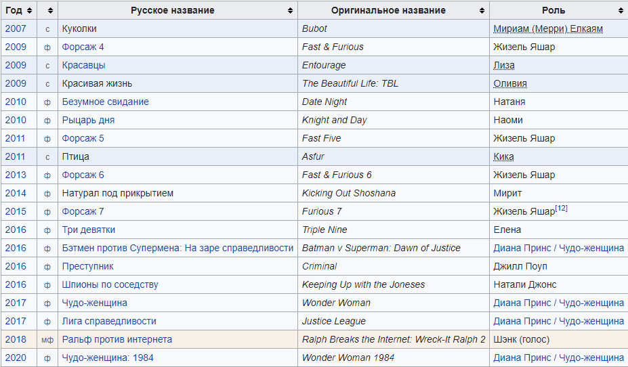The width and height of the screenshot is (628, 367).
Task: Open year 2009 in Форсаж 4 row
Action: (x=16, y=47)
